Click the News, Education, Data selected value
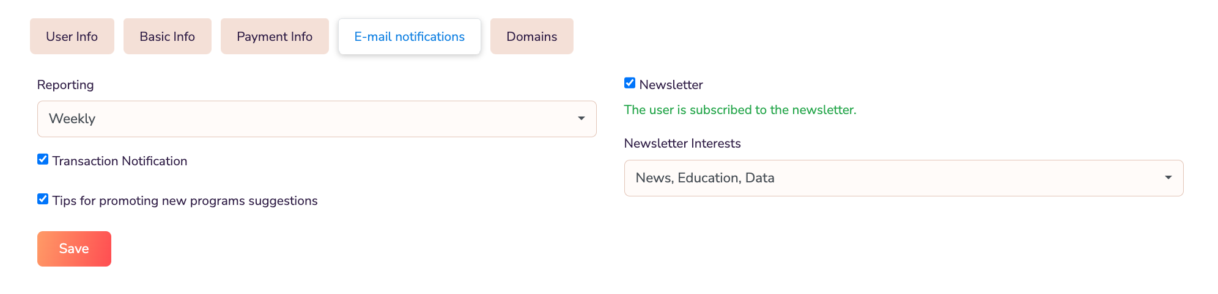 point(705,178)
